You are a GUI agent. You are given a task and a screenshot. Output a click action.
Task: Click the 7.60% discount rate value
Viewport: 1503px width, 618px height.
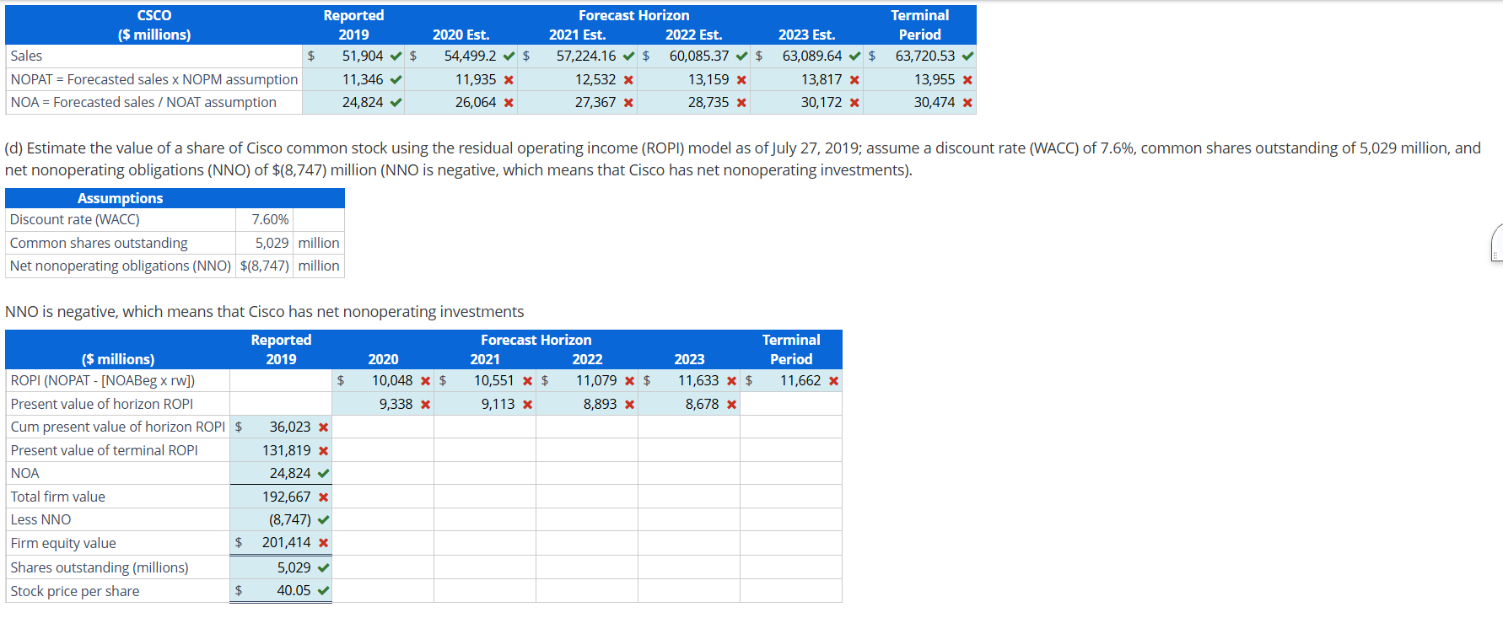pos(270,220)
